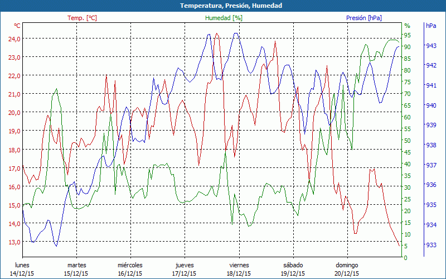Click the 0 humidity axis value
Image resolution: width=446 pixels, height=279 pixels.
pyautogui.click(x=406, y=258)
